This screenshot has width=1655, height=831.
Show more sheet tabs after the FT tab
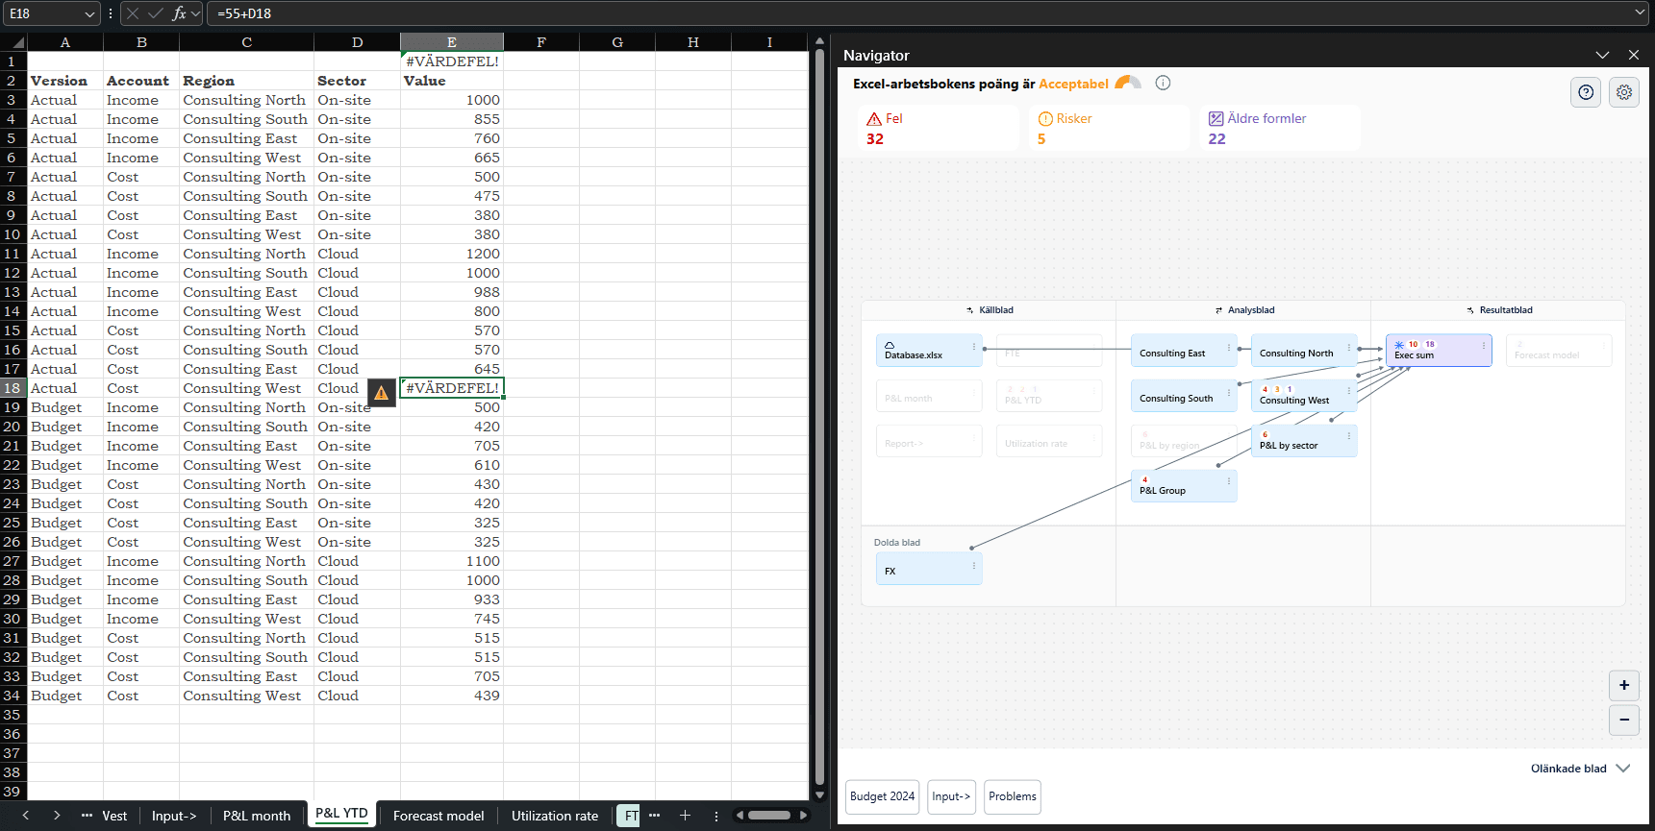point(655,816)
